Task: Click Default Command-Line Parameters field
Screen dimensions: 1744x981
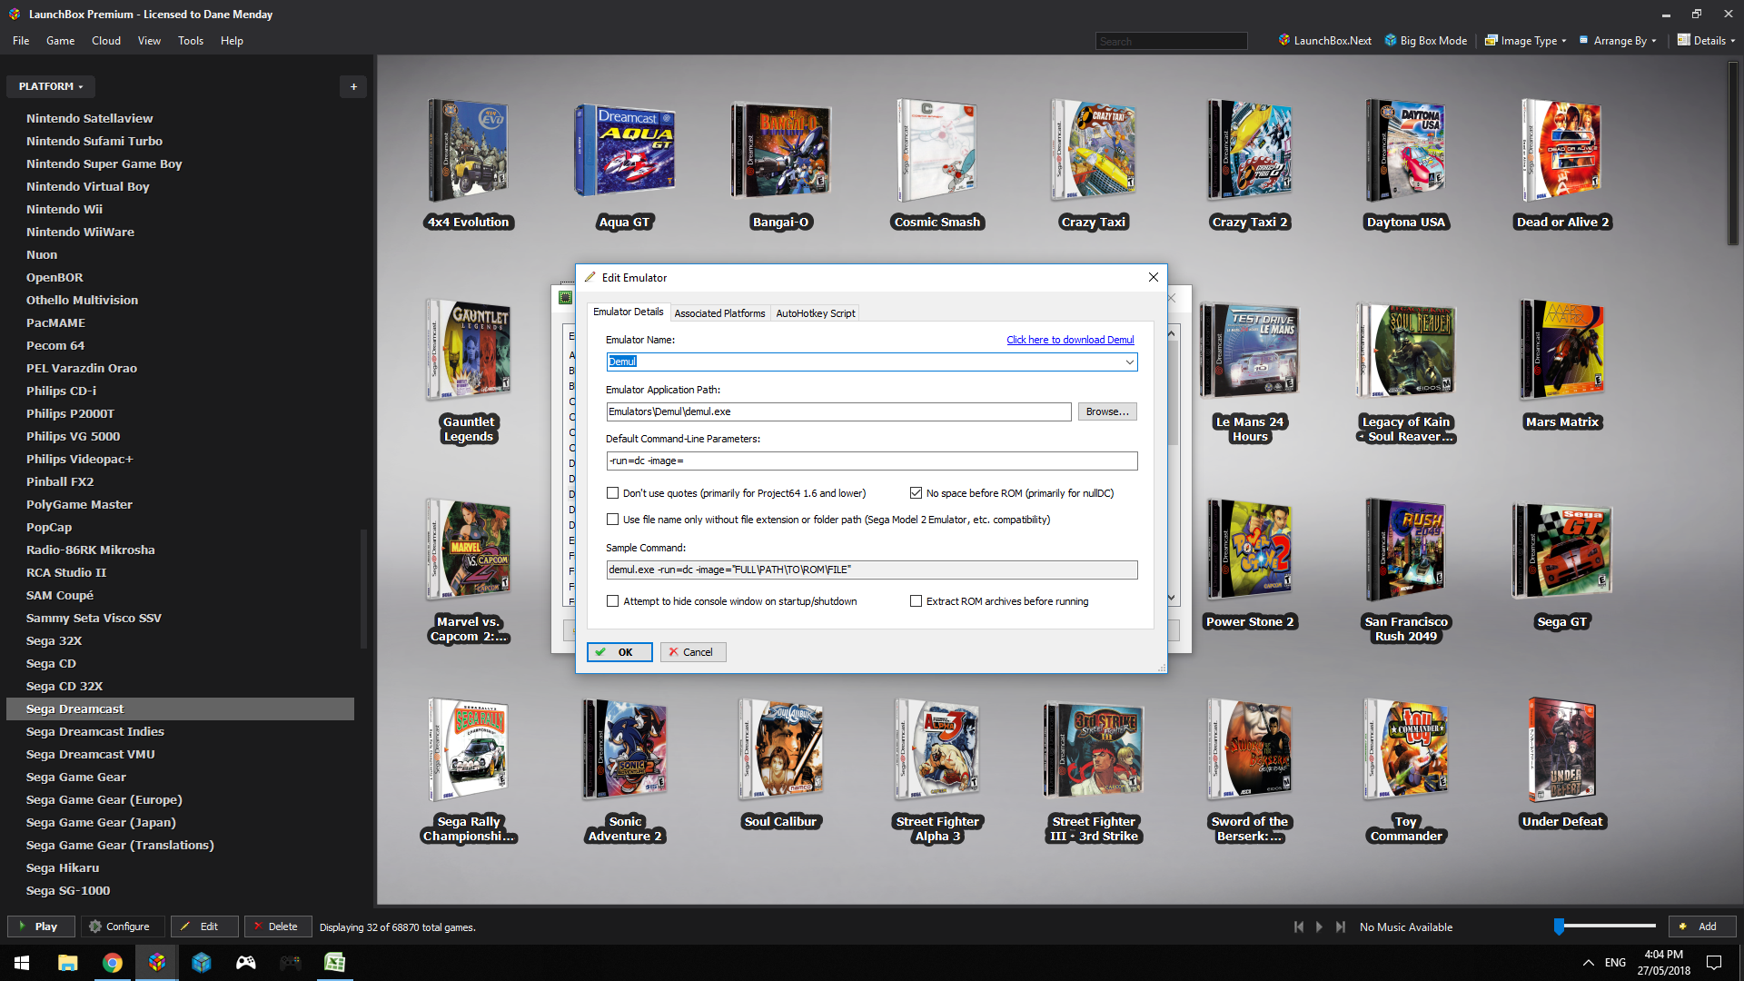Action: tap(871, 461)
